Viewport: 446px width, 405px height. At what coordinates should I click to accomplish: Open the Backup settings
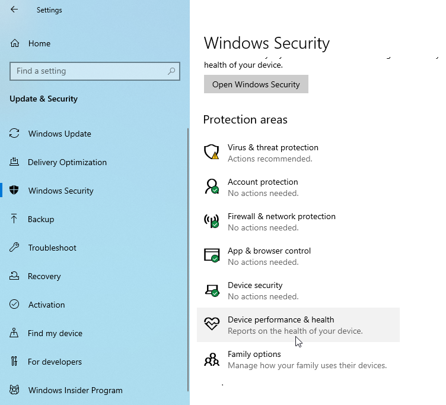coord(94,219)
